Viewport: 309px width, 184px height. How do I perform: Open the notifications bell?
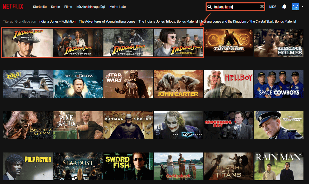click(284, 7)
